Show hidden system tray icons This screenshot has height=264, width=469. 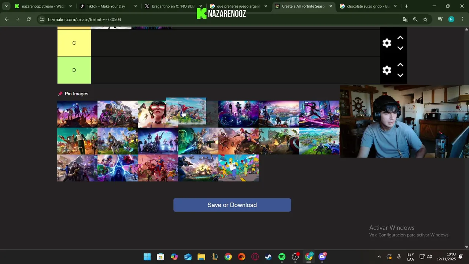tap(379, 257)
